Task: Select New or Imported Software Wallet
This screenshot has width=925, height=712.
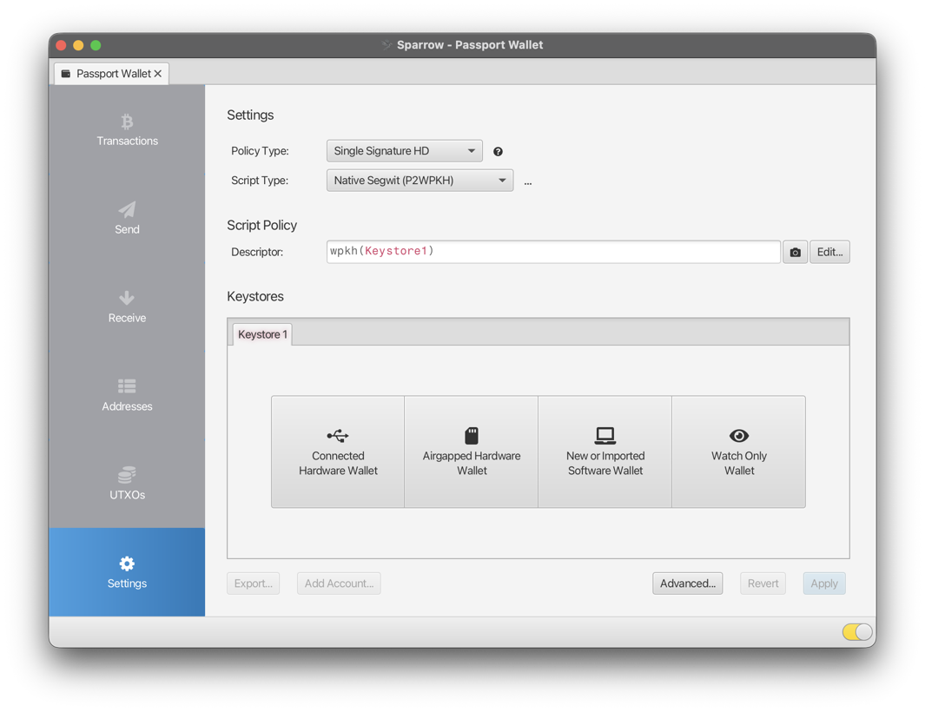Action: point(605,452)
